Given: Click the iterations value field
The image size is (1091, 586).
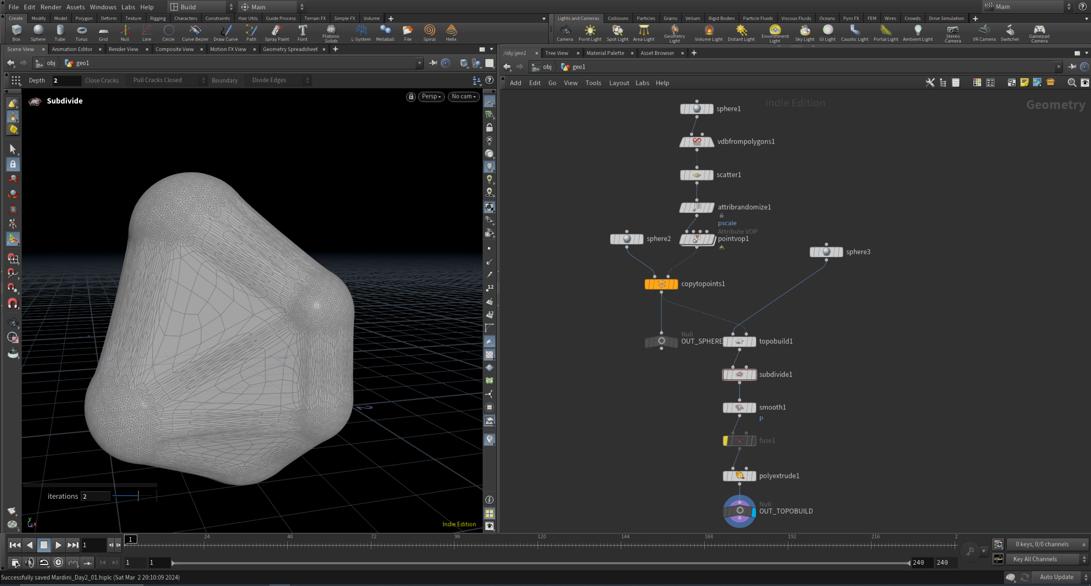Looking at the screenshot, I should coord(95,496).
